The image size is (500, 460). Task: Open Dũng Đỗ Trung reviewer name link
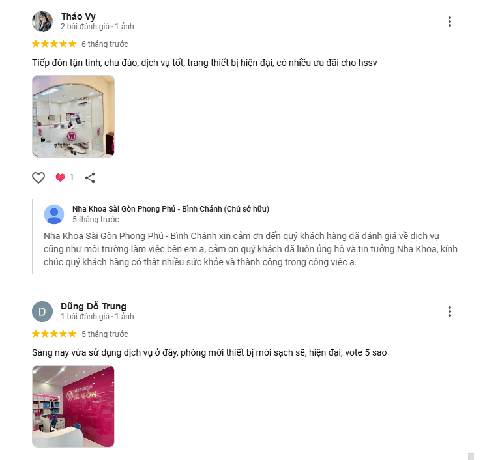pyautogui.click(x=93, y=306)
